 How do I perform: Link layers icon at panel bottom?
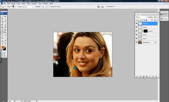click(x=137, y=77)
